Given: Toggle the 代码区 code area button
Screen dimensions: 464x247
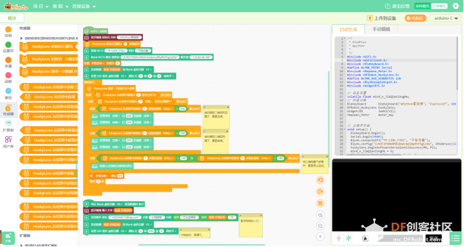Looking at the screenshot, I should click(x=415, y=18).
